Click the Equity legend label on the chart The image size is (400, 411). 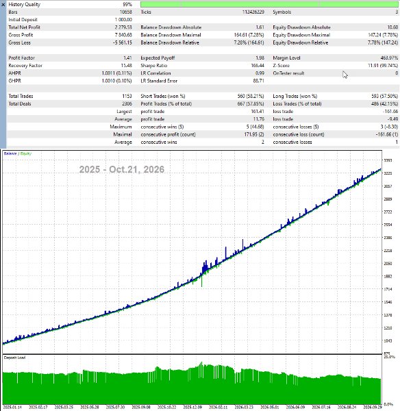click(26, 153)
